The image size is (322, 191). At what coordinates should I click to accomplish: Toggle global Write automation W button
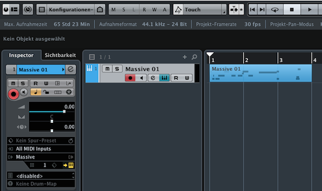coord(154,9)
